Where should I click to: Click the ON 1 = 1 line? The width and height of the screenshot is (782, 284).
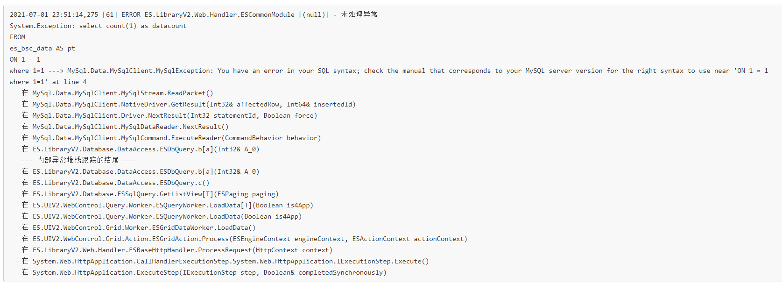25,59
